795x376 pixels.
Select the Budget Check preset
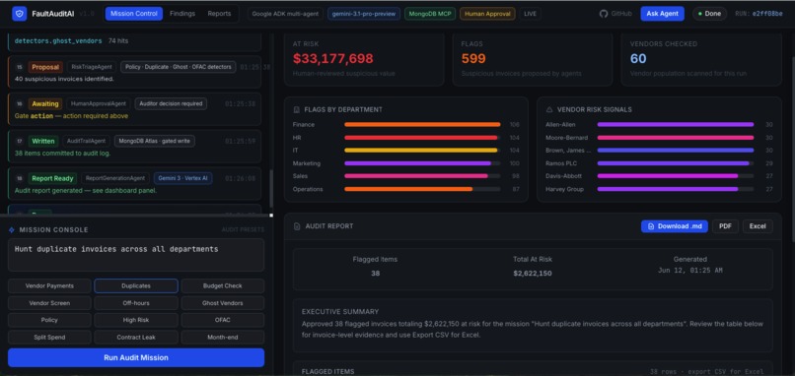(223, 285)
